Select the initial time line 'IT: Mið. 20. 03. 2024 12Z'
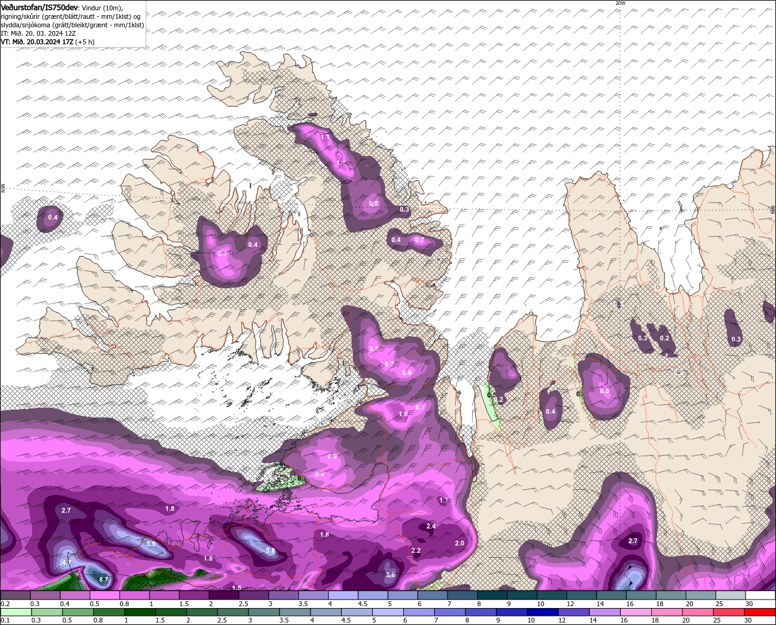 click(37, 33)
